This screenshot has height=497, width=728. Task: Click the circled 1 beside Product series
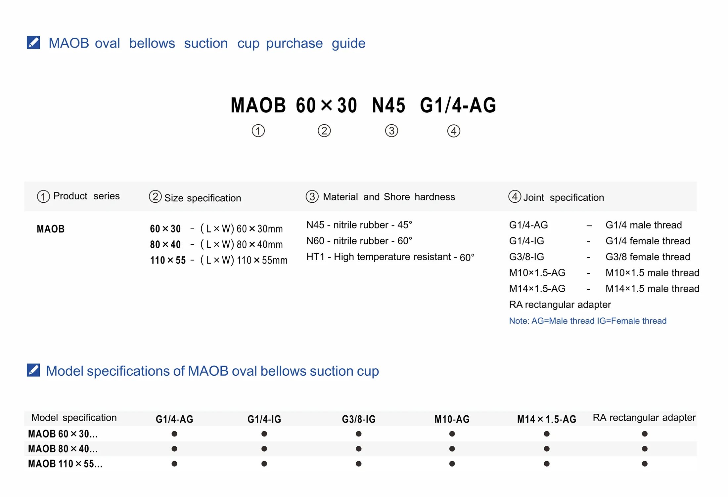pos(43,196)
